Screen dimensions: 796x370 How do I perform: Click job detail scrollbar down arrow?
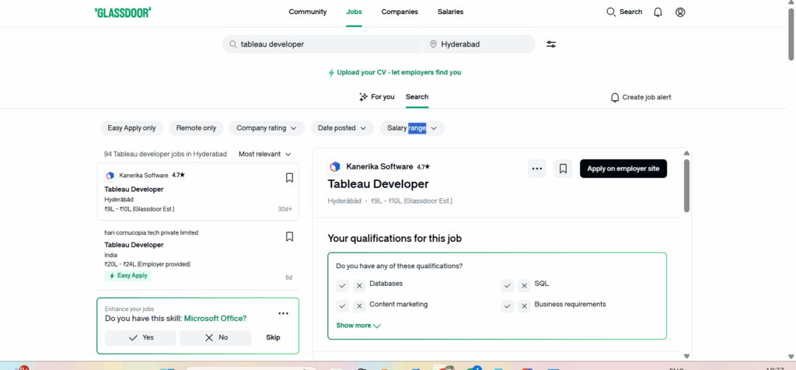point(687,356)
